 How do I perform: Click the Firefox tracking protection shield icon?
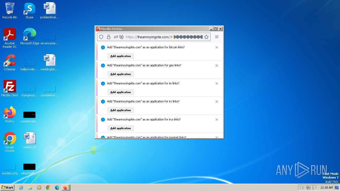[101, 37]
